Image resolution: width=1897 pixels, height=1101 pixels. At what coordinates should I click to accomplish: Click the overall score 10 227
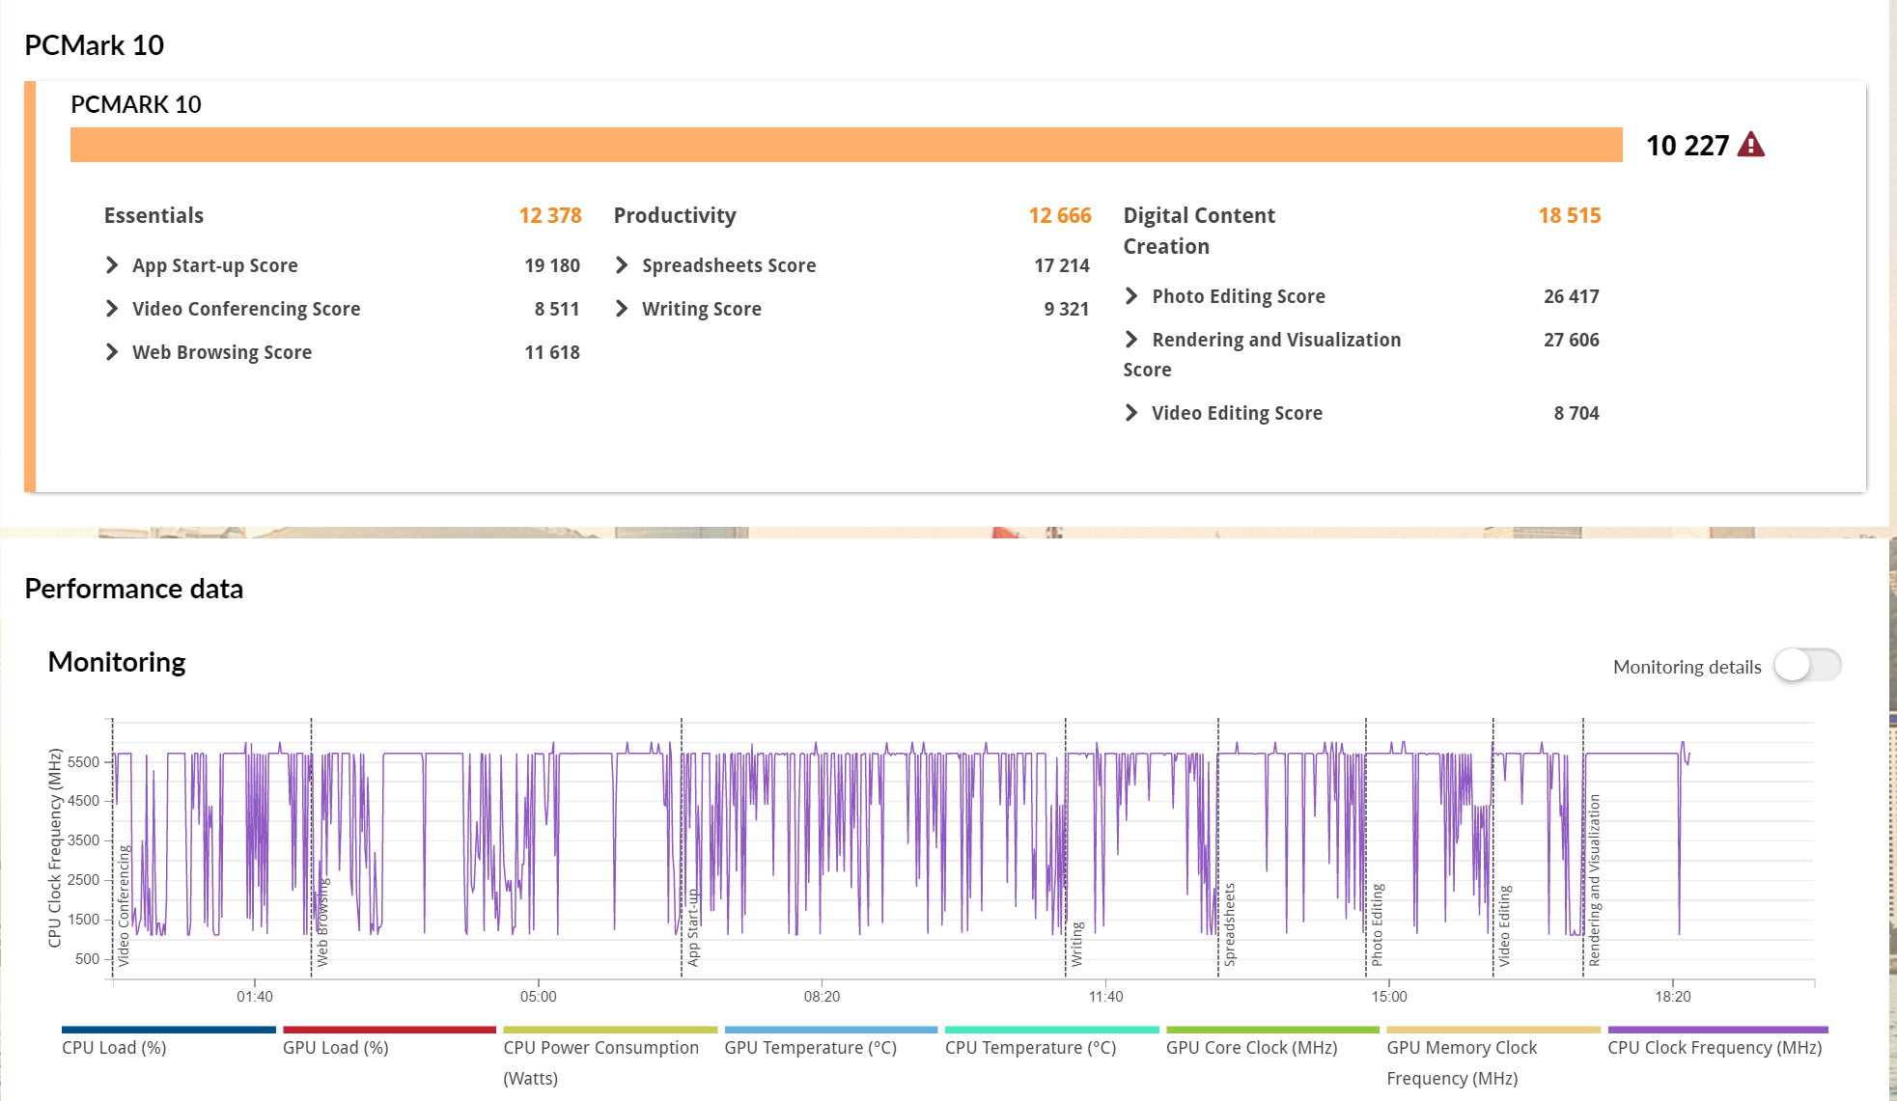pyautogui.click(x=1688, y=146)
